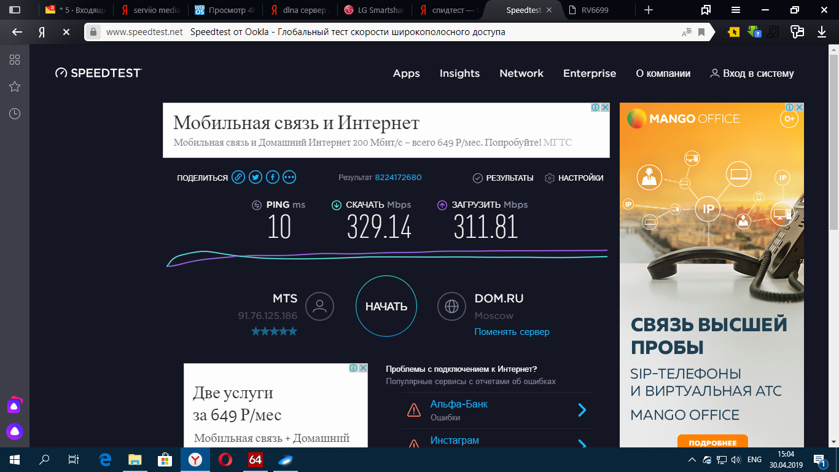Expand the Инстаграм outage entry arrow
The image size is (839, 472).
582,444
